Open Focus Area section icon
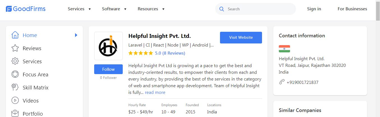The image size is (380, 117). [15, 75]
